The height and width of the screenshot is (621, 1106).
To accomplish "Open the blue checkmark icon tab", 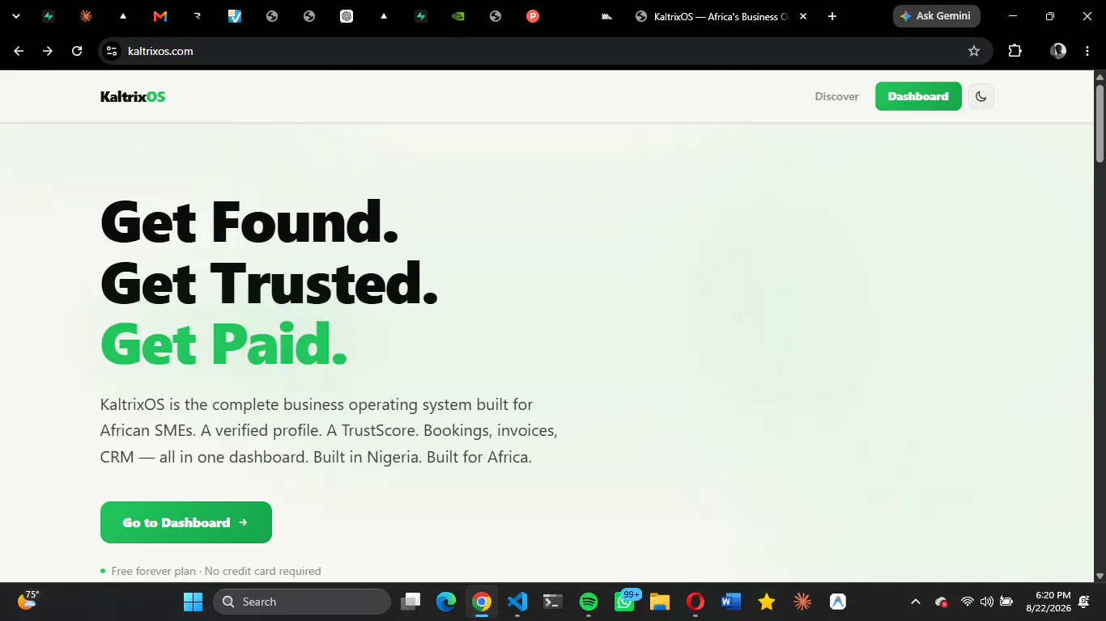I will click(x=235, y=16).
